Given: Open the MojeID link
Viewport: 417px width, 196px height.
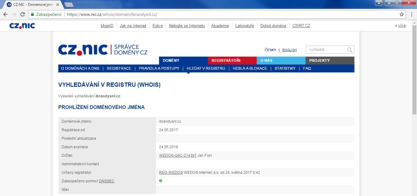Looking at the screenshot, I should pyautogui.click(x=107, y=26).
